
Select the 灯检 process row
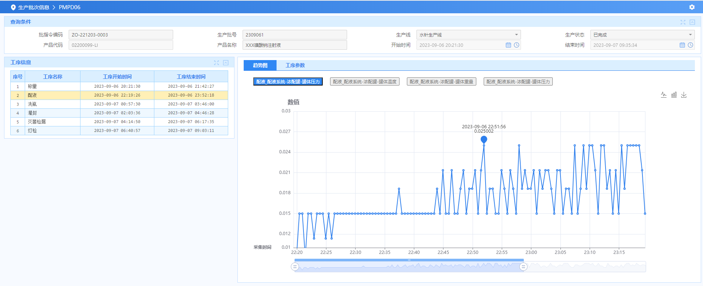tap(119, 130)
